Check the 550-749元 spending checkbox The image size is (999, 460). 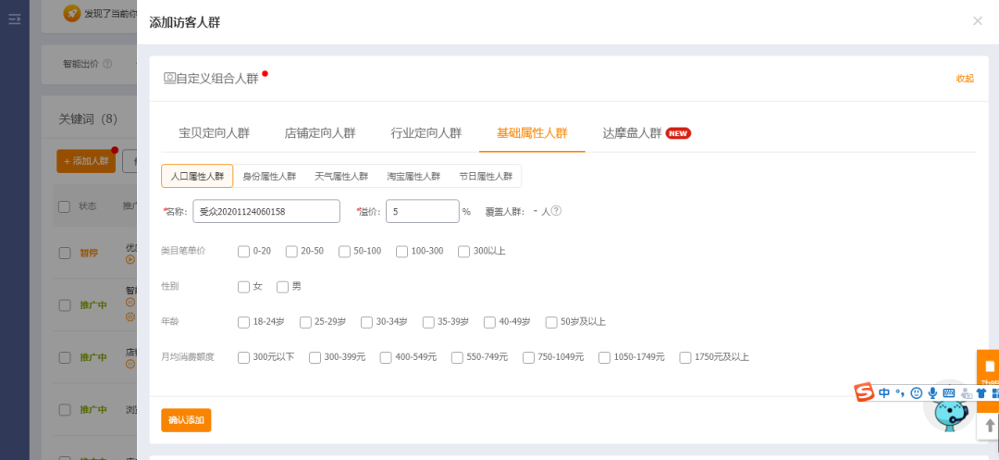tap(457, 357)
